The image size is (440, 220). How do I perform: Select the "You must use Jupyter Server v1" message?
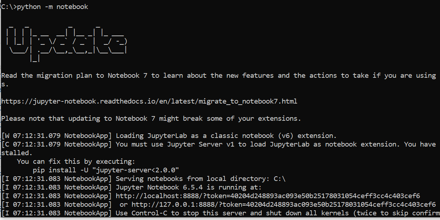(275, 144)
